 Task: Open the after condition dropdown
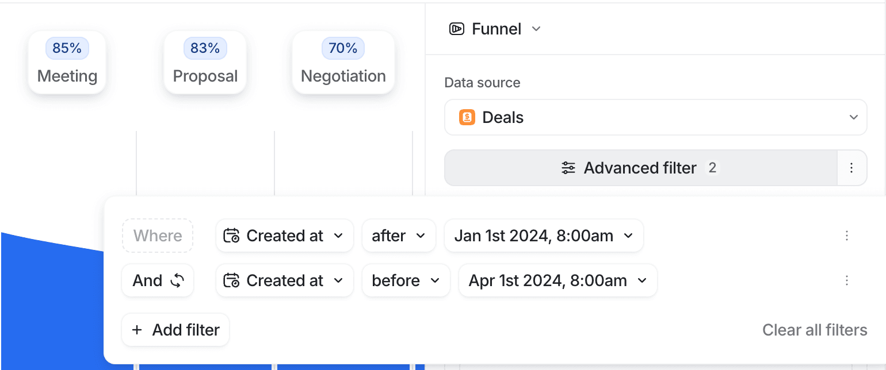click(399, 235)
